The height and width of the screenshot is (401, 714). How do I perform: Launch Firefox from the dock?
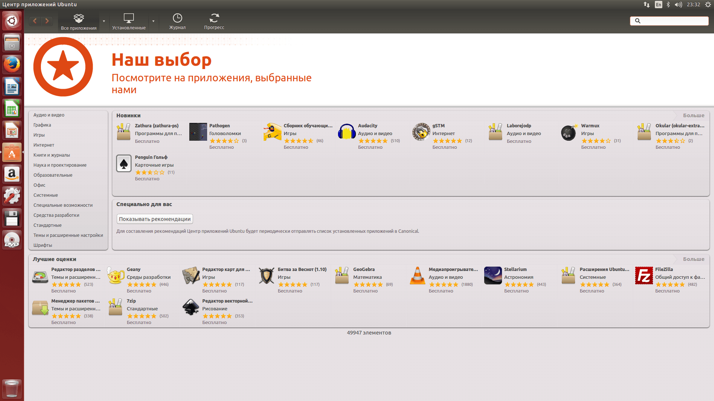click(x=12, y=65)
